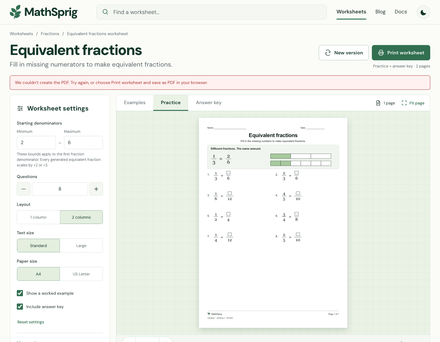This screenshot has width=440, height=342.
Task: Click the printer icon in Print worksheet
Action: point(381,53)
